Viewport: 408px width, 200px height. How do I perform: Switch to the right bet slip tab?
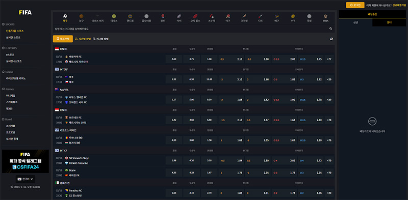(x=389, y=22)
